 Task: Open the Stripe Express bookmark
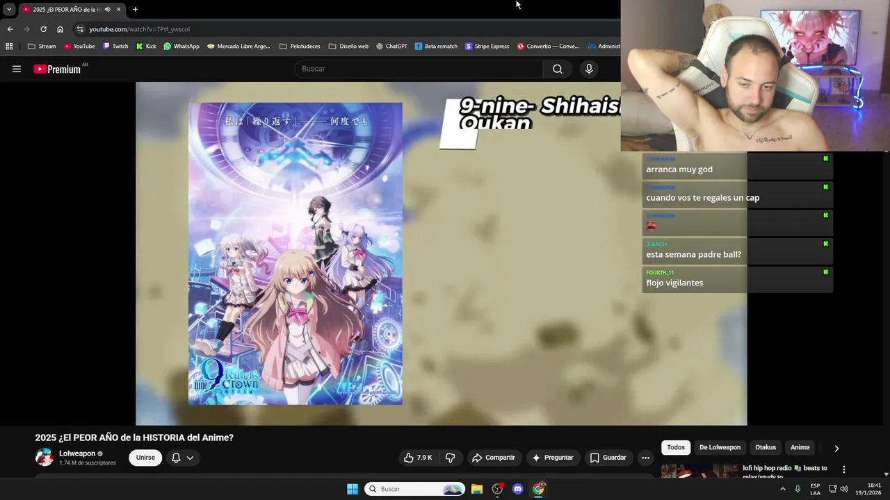[487, 47]
